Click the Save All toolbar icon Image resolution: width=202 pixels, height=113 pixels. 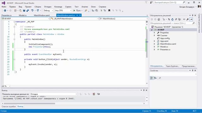(27, 10)
